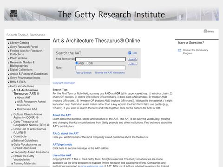Click 'Search Tools & Databases' heading text

[26, 35]
